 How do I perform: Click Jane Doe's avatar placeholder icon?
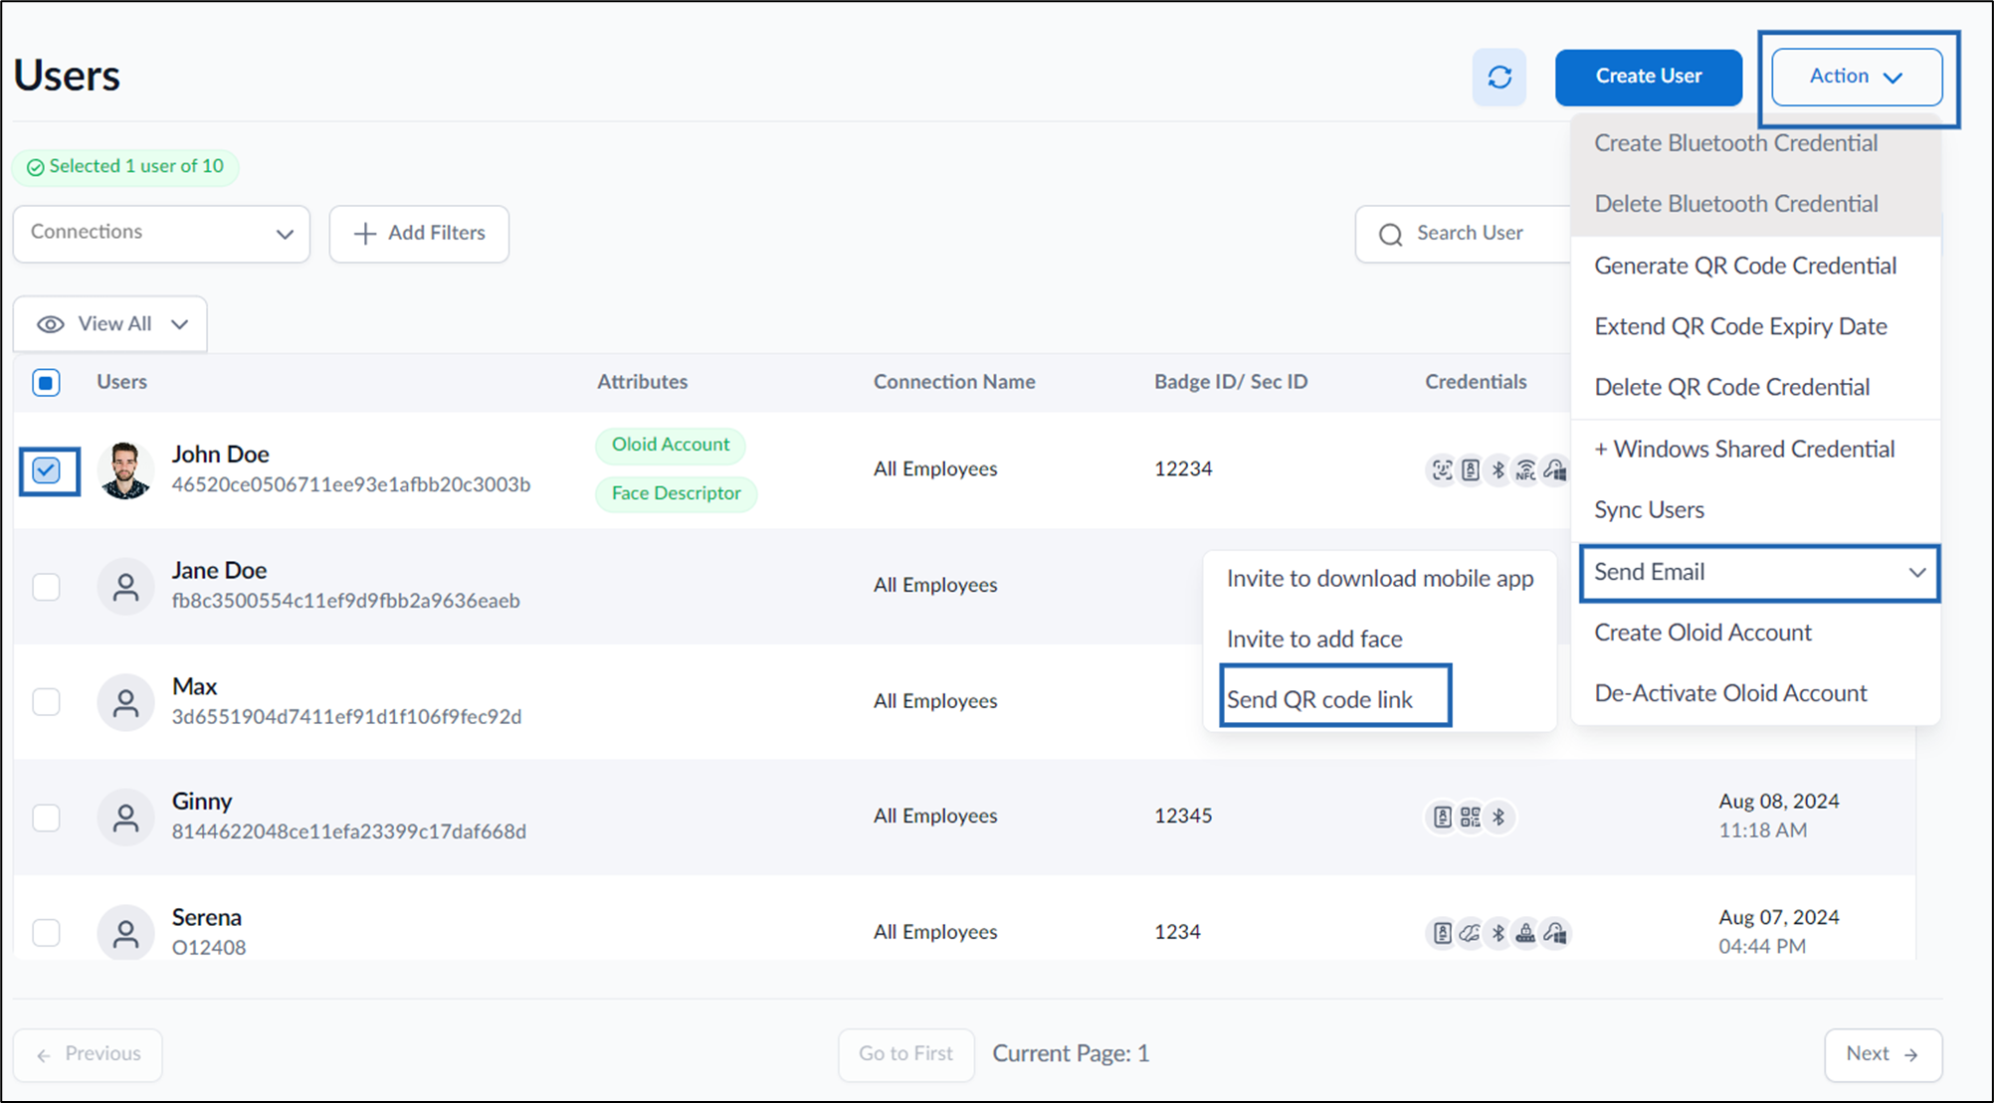click(x=125, y=587)
